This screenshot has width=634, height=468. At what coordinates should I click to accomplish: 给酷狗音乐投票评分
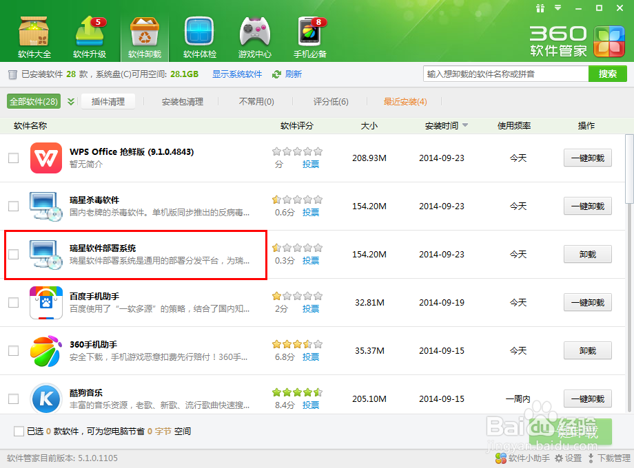pyautogui.click(x=310, y=404)
